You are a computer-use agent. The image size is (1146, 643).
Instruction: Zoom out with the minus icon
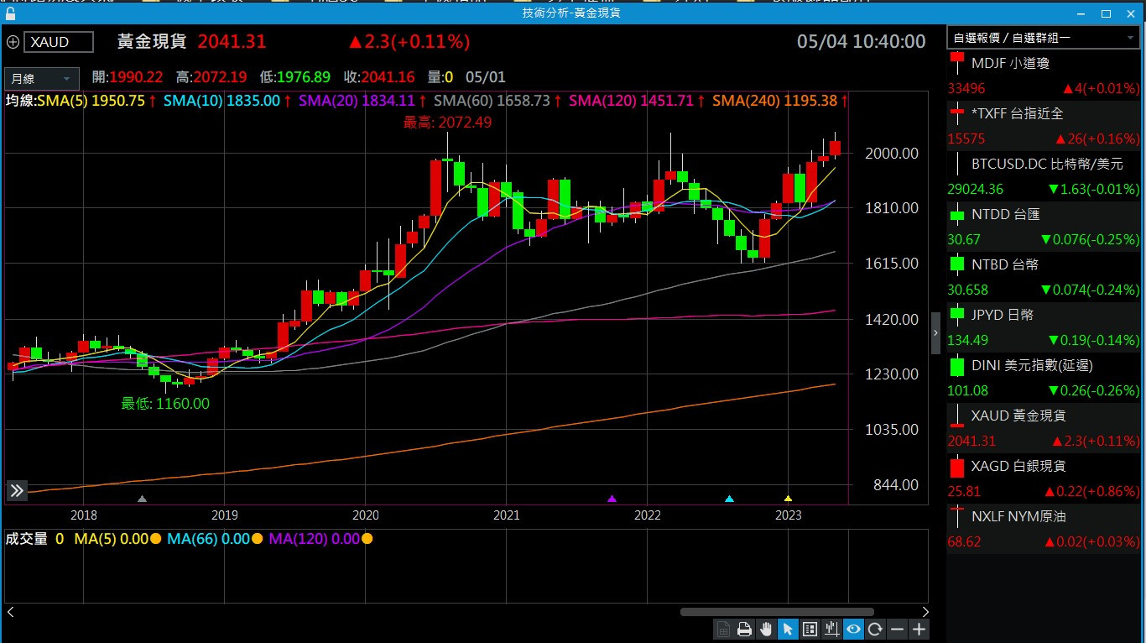(897, 630)
